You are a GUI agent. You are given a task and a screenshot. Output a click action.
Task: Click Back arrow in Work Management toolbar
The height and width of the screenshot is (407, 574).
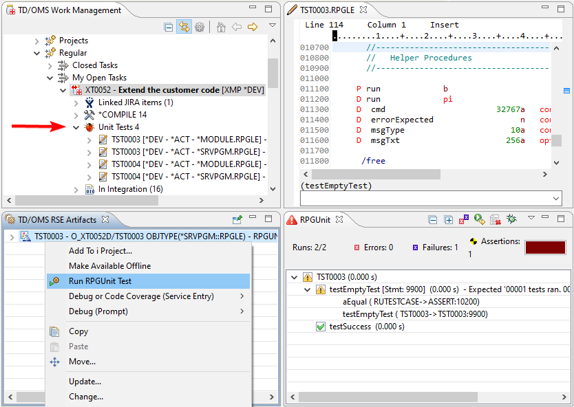coord(237,27)
